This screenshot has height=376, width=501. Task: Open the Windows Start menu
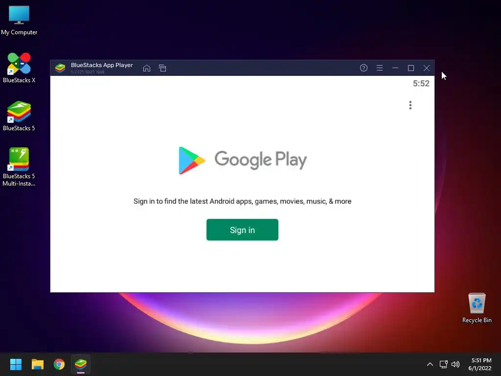[16, 364]
